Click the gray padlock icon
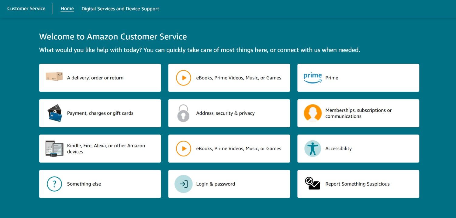Screen dimensions: 456x218 [x=183, y=113]
